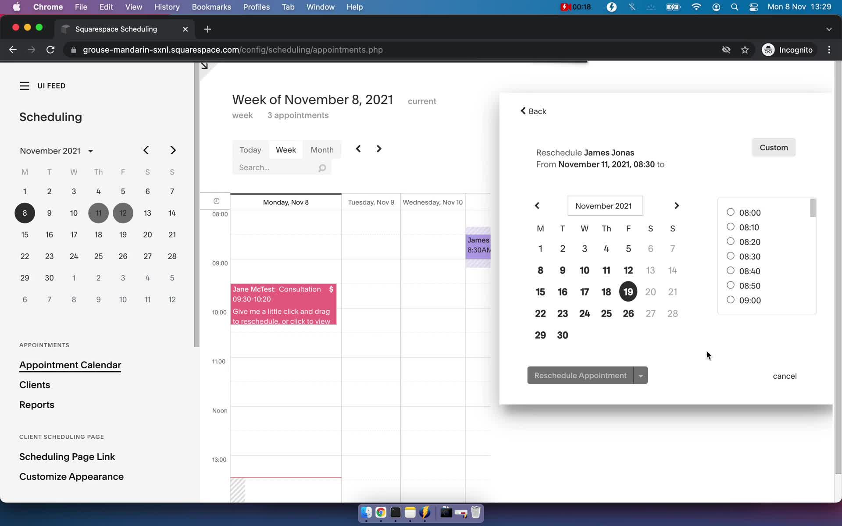Click the time slot list scrollbar
This screenshot has width=842, height=526.
[813, 208]
